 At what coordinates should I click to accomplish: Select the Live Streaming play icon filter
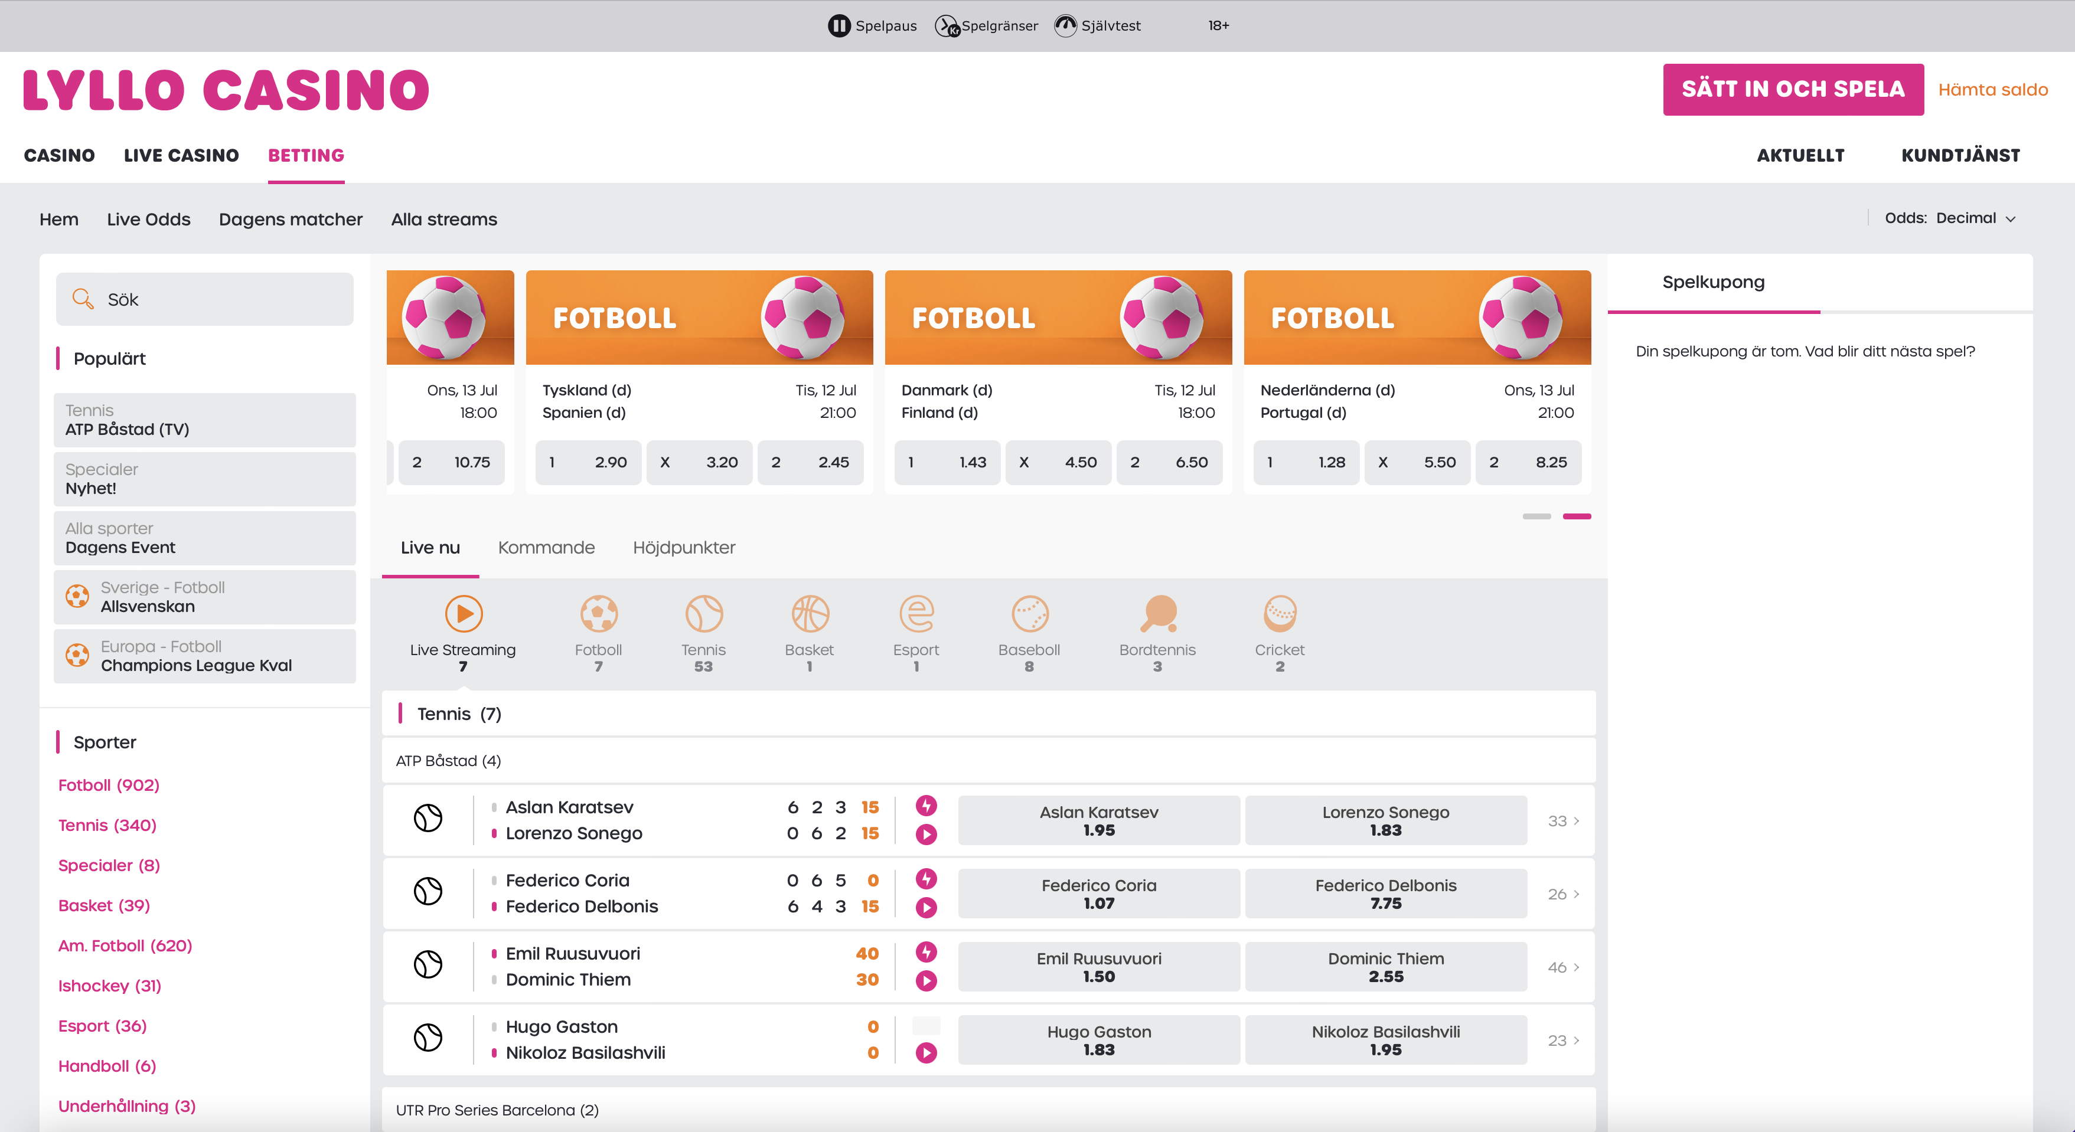463,614
